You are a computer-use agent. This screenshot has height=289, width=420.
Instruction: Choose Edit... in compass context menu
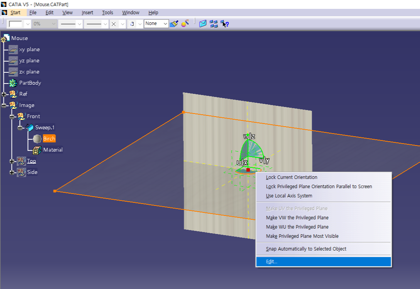pyautogui.click(x=324, y=262)
